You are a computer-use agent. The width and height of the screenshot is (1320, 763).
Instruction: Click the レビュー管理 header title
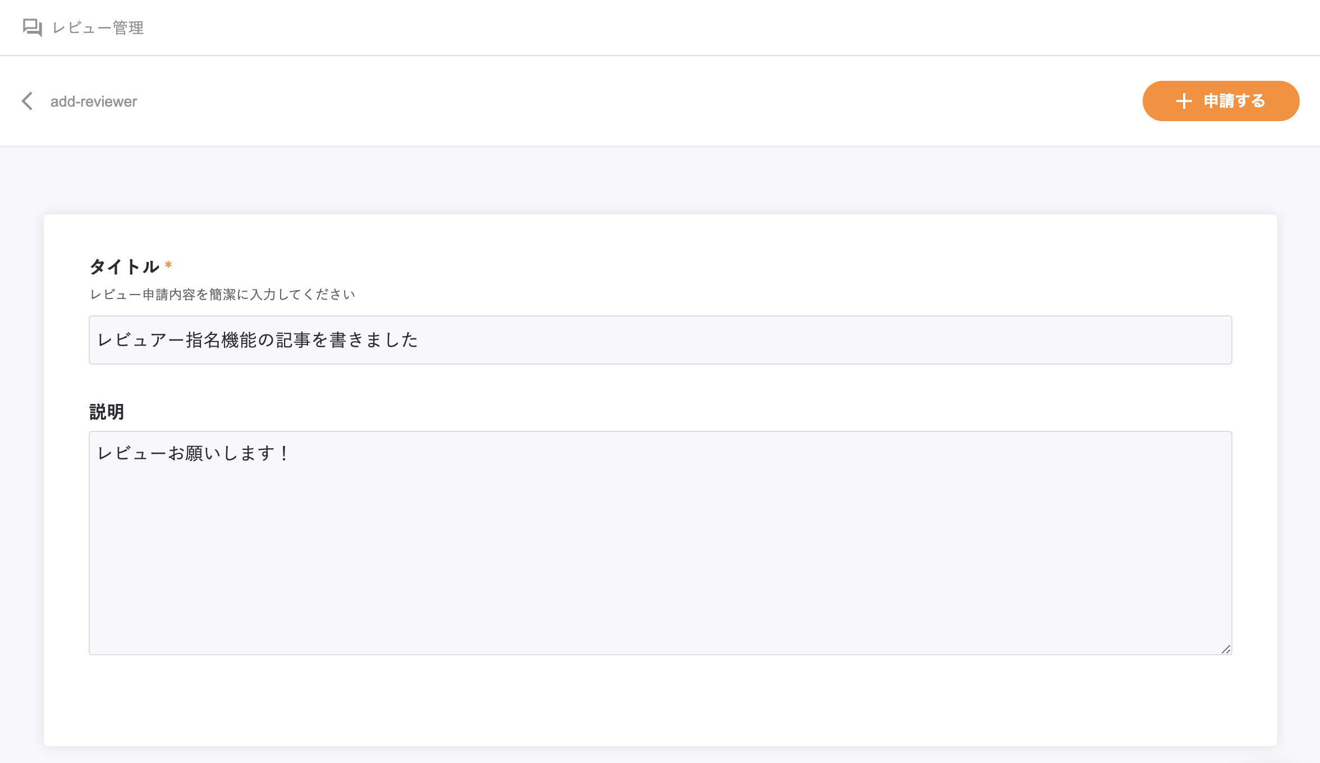(98, 27)
